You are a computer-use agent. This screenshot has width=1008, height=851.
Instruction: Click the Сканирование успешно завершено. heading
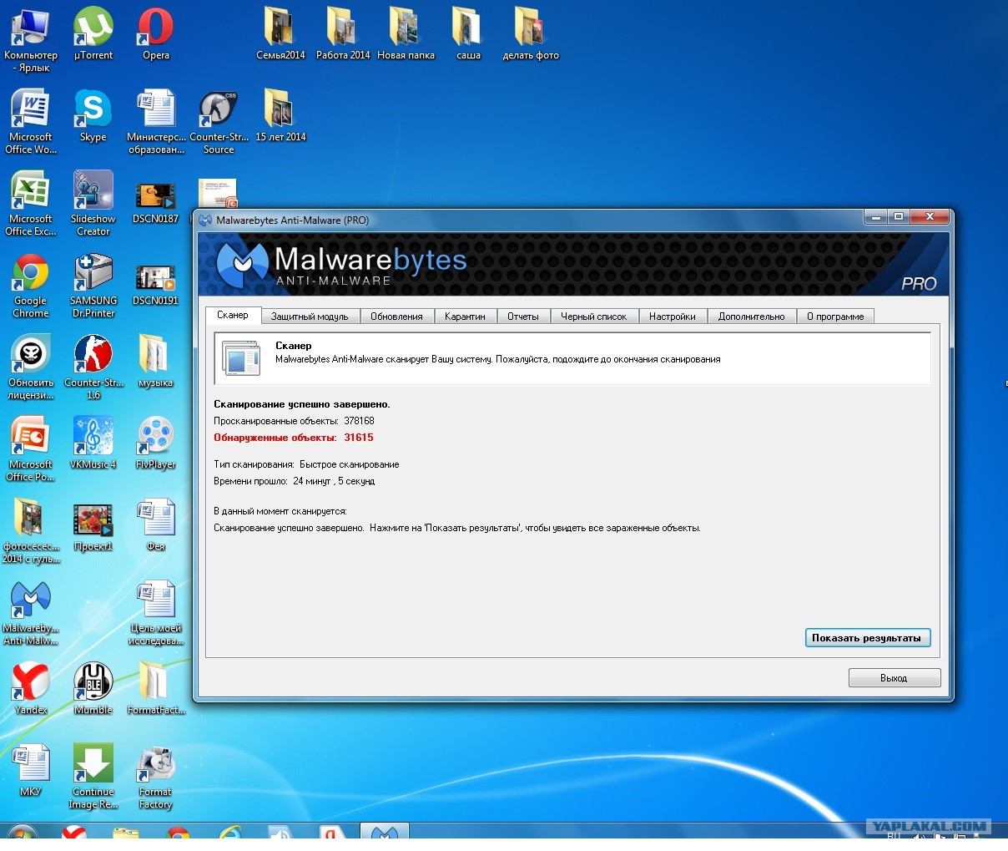pos(302,404)
